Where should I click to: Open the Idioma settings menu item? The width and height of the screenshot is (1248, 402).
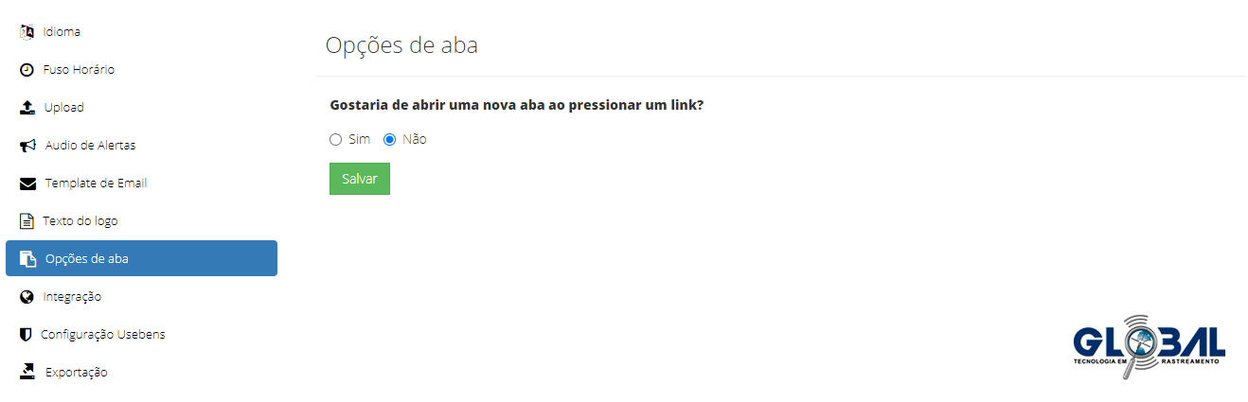(62, 32)
